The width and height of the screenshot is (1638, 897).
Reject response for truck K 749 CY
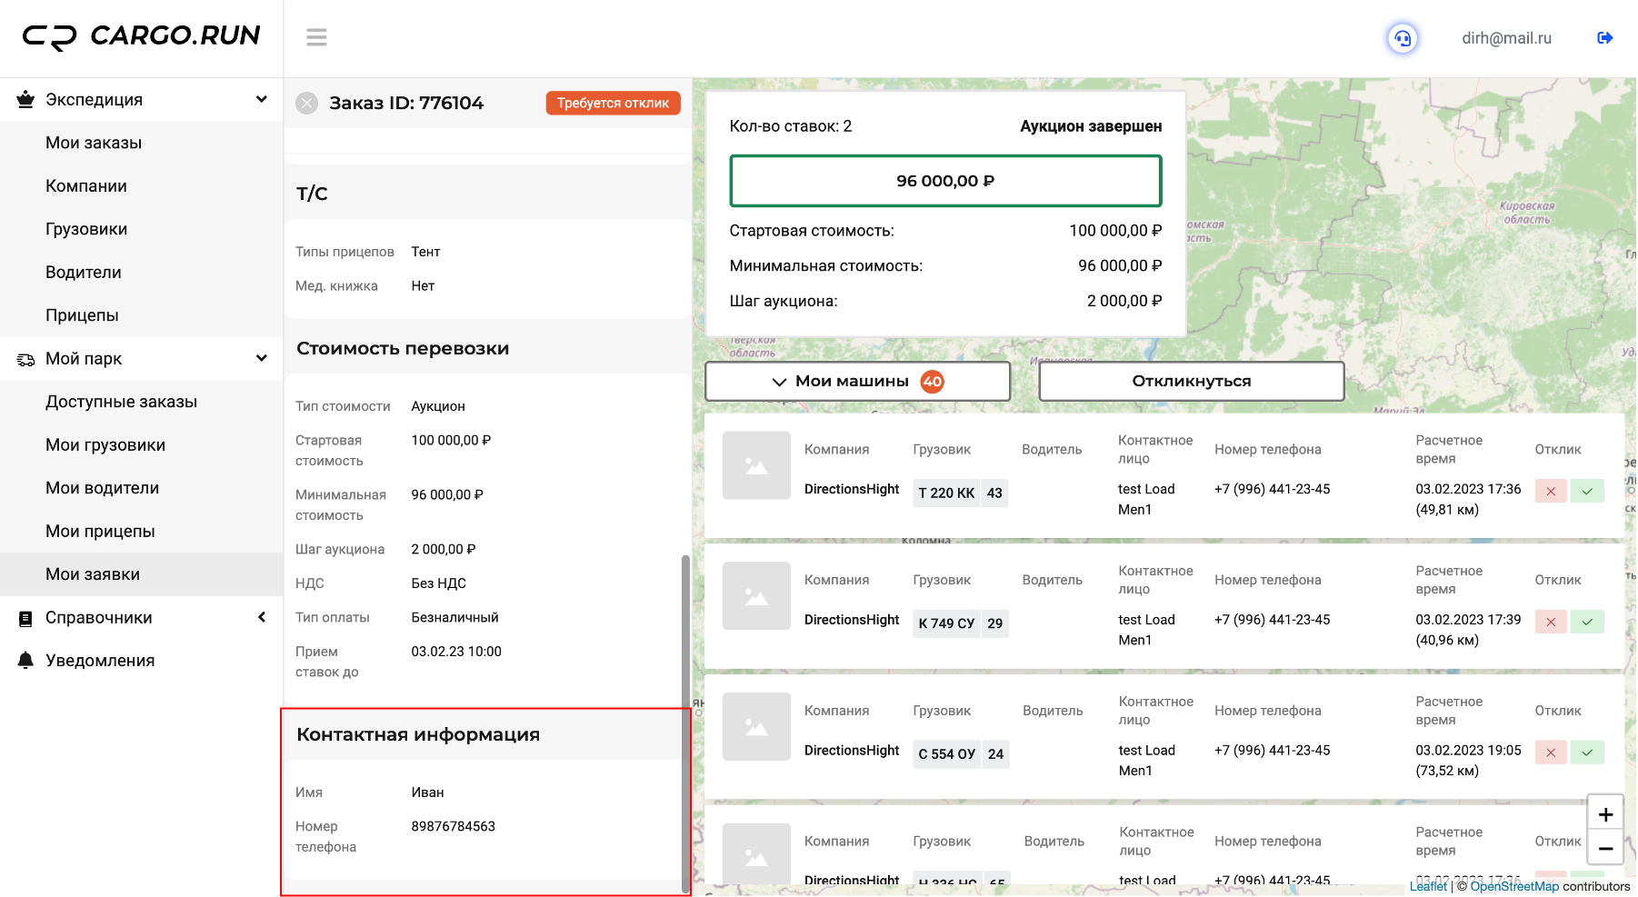click(x=1551, y=623)
